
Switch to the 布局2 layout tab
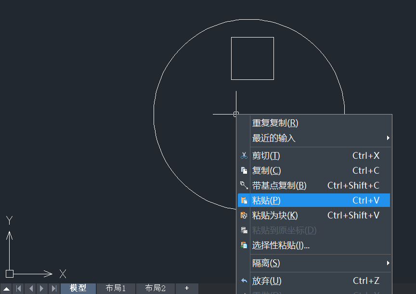point(155,288)
